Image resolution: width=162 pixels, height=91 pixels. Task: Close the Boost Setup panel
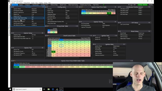coord(149,31)
